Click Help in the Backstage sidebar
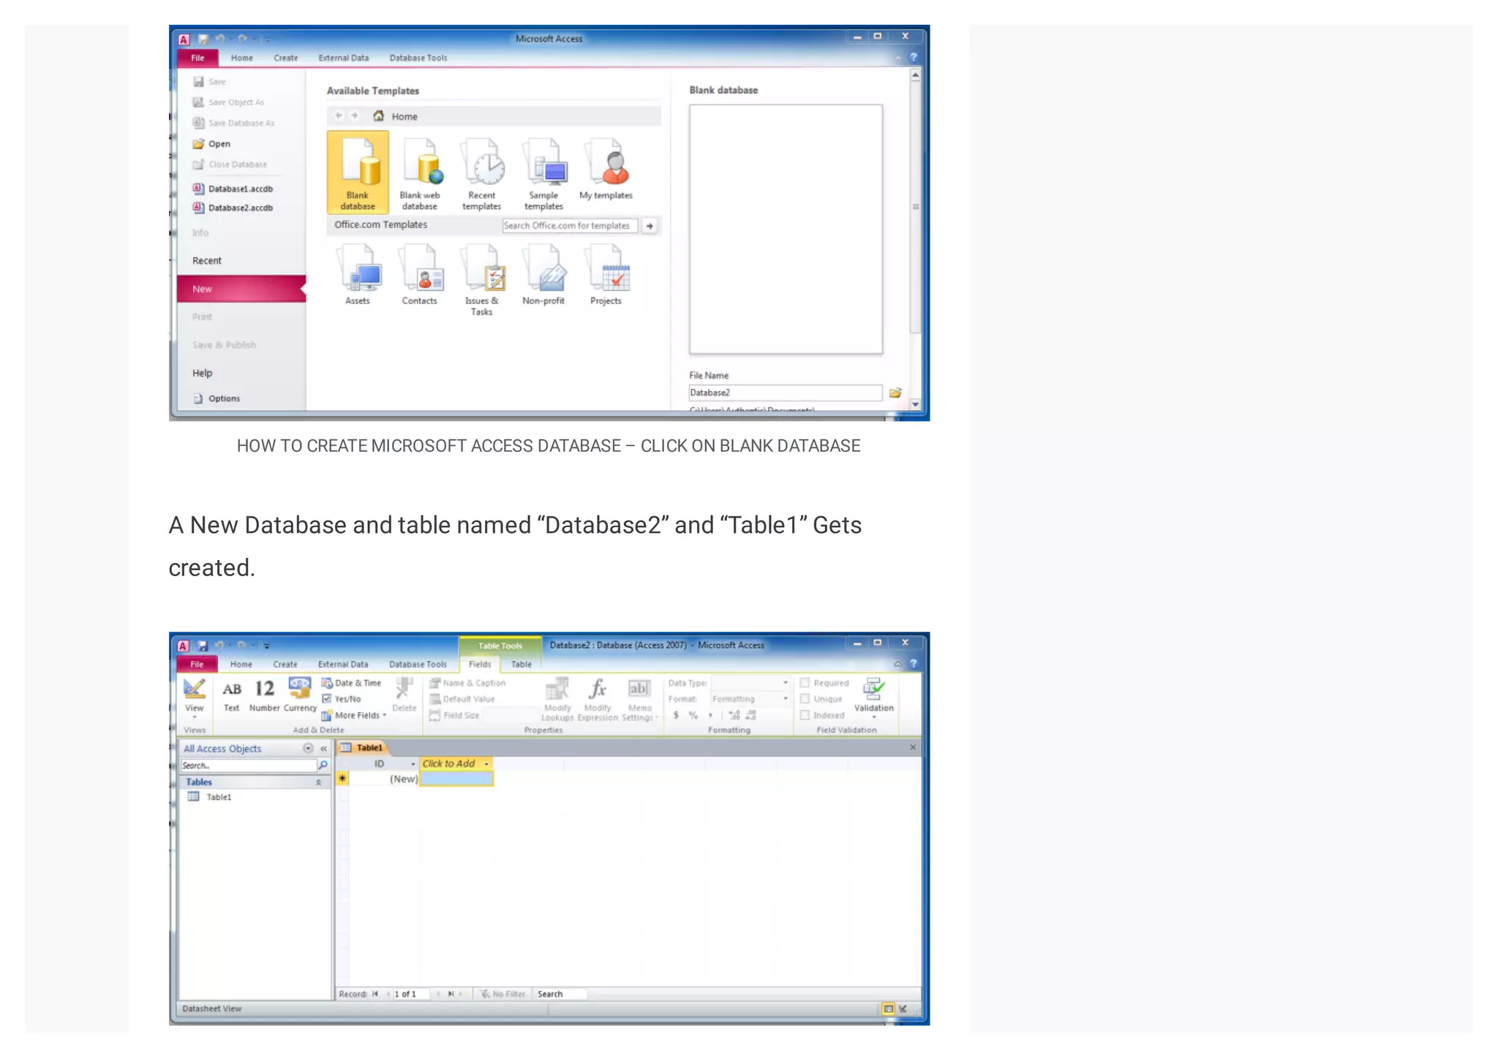Viewport: 1498px width, 1058px height. tap(203, 373)
